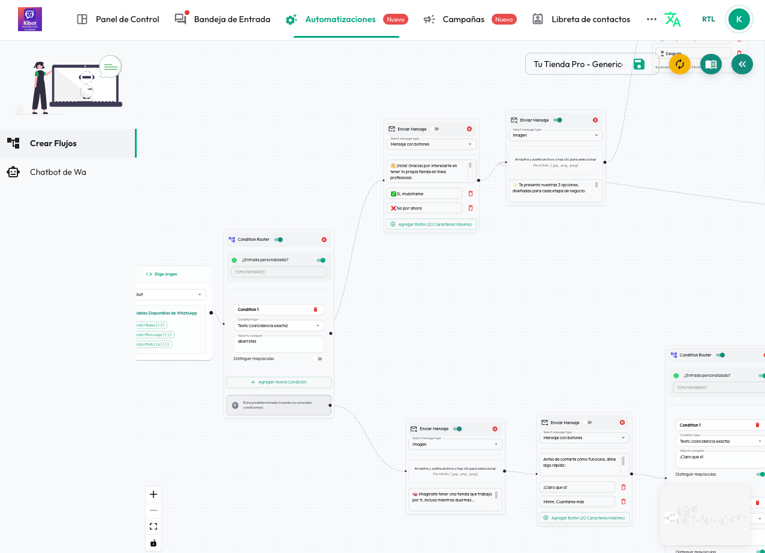Lock the canvas with the lock icon
The height and width of the screenshot is (553, 765).
[x=153, y=543]
